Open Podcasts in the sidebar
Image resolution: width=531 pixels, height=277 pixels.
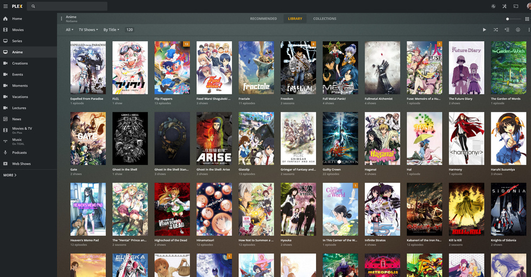pyautogui.click(x=28, y=152)
